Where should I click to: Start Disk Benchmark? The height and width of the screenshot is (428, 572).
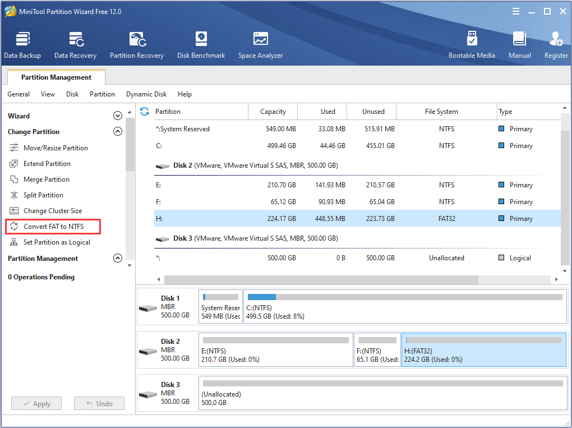[x=201, y=45]
